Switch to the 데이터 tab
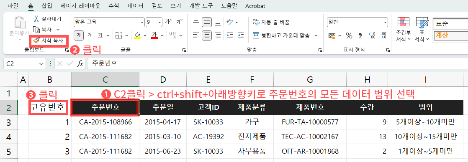This screenshot has width=468, height=162. tap(135, 6)
